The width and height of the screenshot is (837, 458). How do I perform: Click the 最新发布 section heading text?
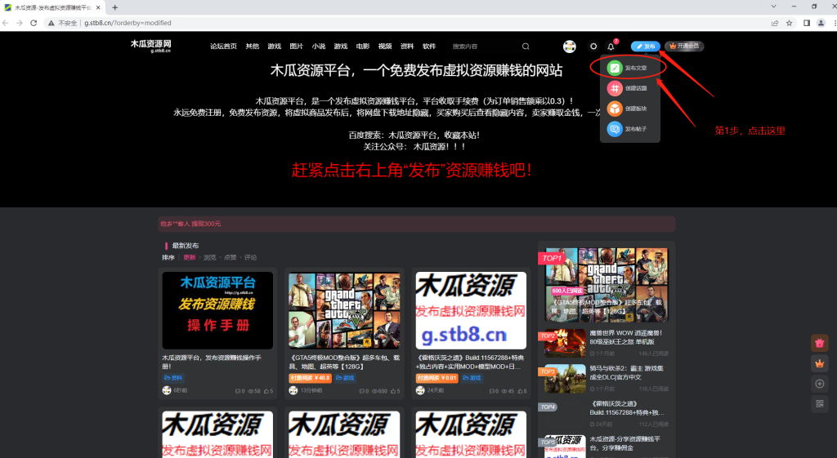point(186,246)
